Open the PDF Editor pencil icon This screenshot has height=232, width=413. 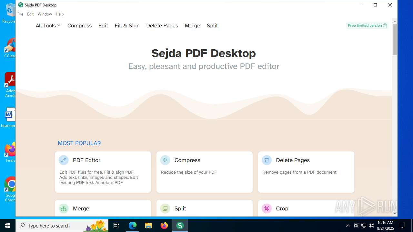tap(64, 160)
